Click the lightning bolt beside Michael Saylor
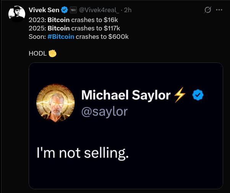 click(x=180, y=96)
